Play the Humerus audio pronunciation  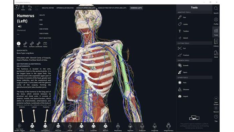[19, 26]
